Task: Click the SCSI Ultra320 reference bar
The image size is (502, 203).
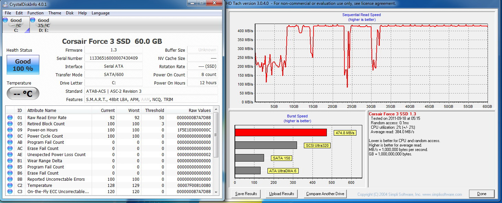Action: click(266, 145)
